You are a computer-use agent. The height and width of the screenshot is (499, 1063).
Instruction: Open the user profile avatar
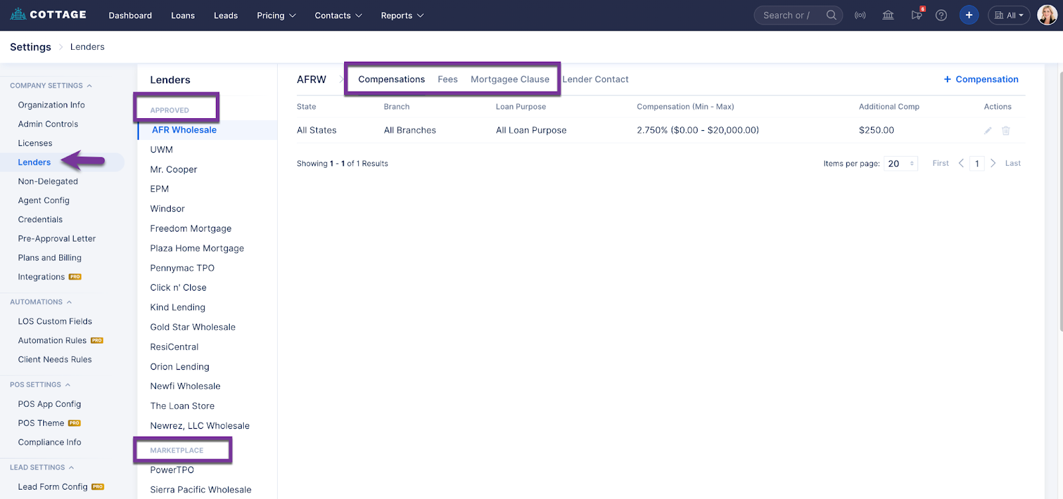[x=1047, y=15]
